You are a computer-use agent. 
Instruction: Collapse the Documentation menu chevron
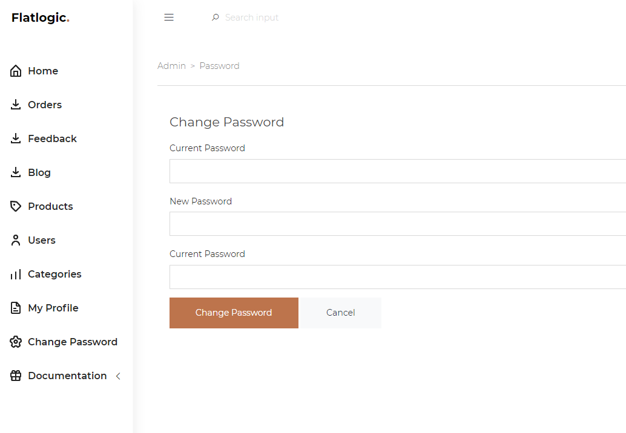point(119,376)
